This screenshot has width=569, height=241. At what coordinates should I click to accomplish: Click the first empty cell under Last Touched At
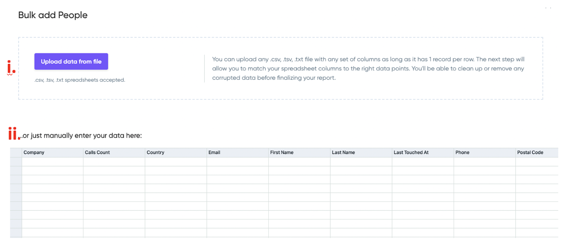tap(423, 162)
